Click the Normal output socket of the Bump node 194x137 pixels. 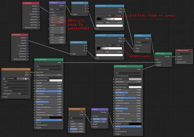108,112
